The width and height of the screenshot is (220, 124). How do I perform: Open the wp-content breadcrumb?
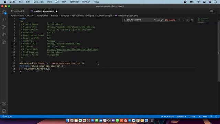pos(77,15)
